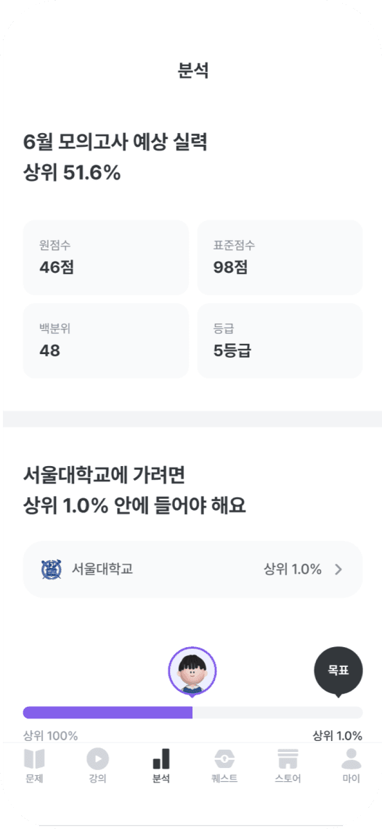Viewport: 382px width, 829px height.
Task: Click the 6월 모의고사 예상 실력 heading
Action: pyautogui.click(x=115, y=143)
